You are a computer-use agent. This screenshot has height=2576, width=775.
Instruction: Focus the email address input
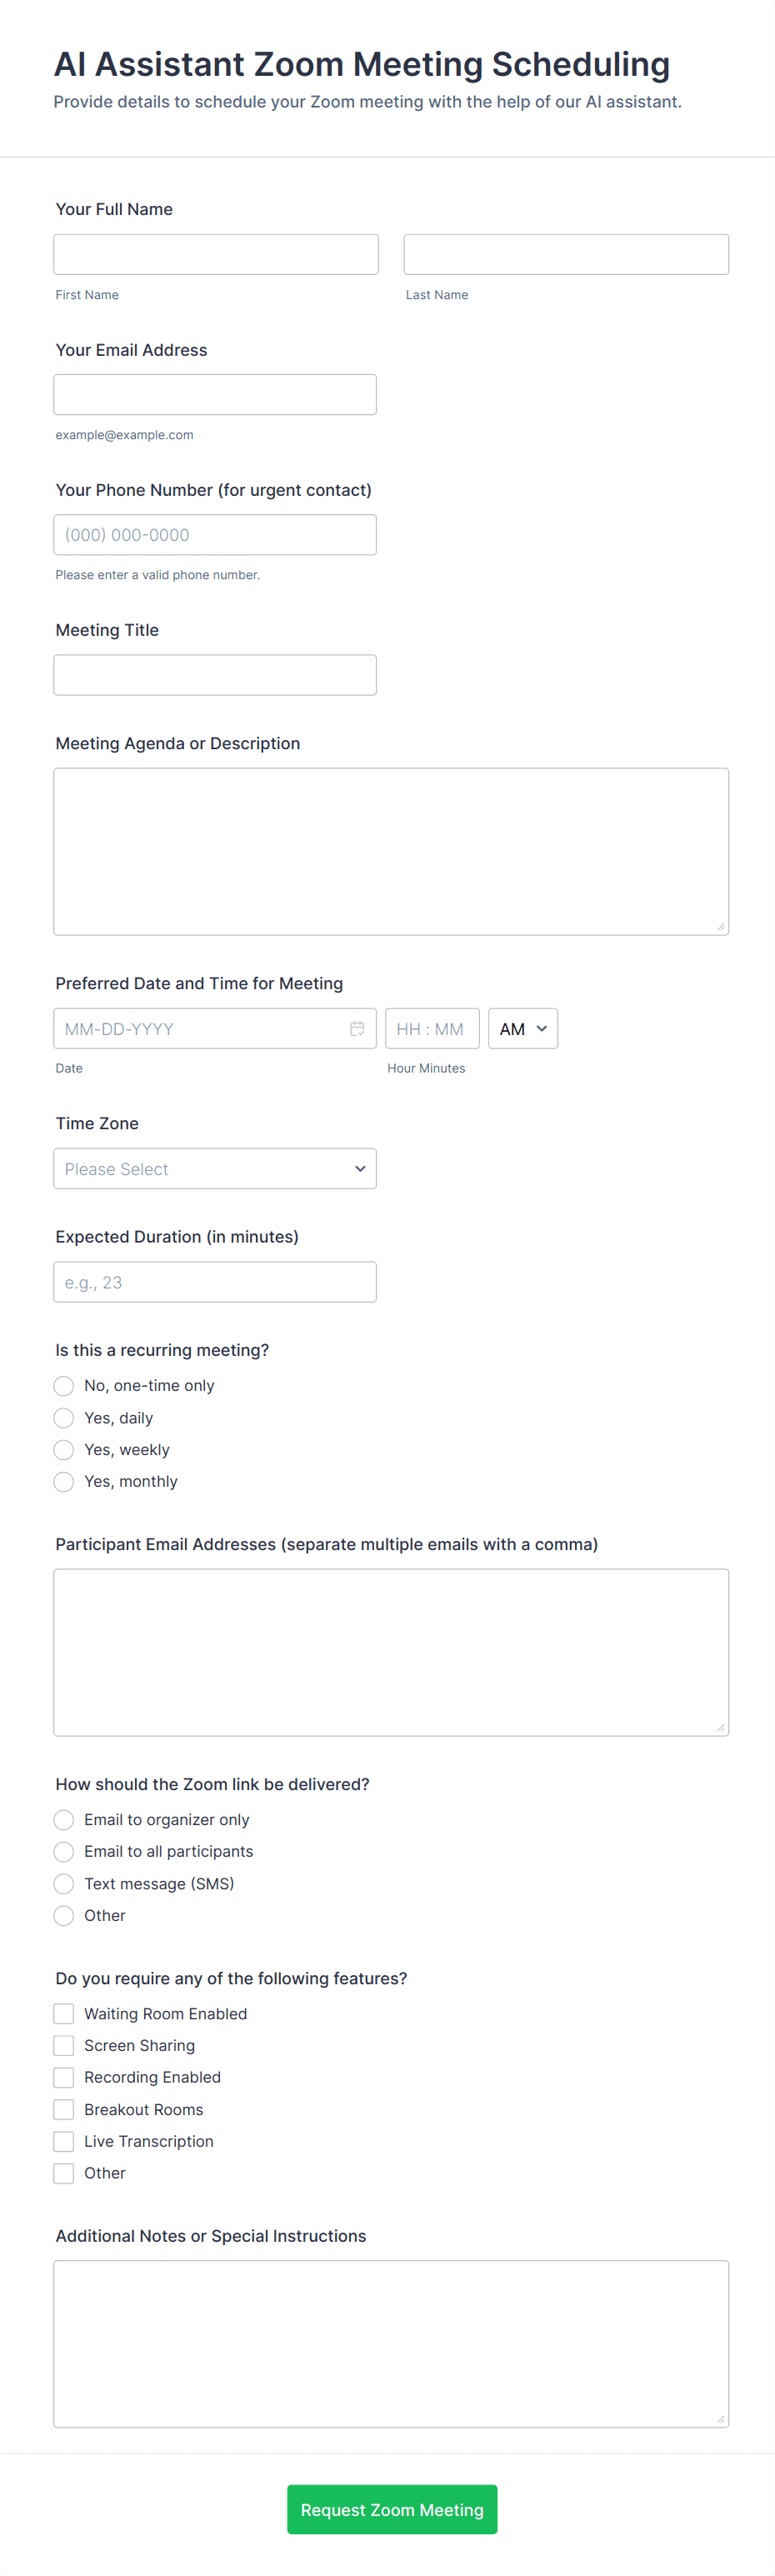pos(215,394)
